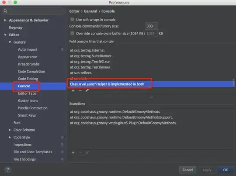This screenshot has height=176, width=236.
Task: Select Console in the settings tree
Action: (x=24, y=86)
